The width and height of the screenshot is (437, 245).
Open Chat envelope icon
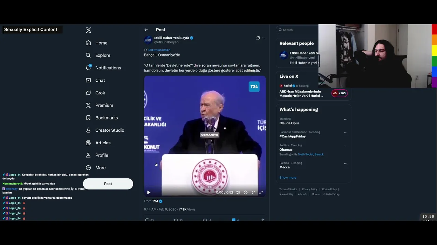88,80
